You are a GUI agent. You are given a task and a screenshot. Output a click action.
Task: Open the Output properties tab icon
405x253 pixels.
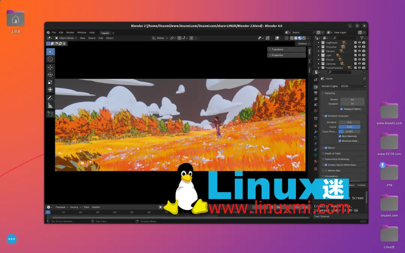[x=316, y=93]
